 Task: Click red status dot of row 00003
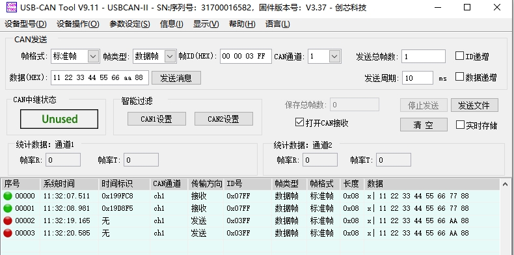tap(8, 233)
